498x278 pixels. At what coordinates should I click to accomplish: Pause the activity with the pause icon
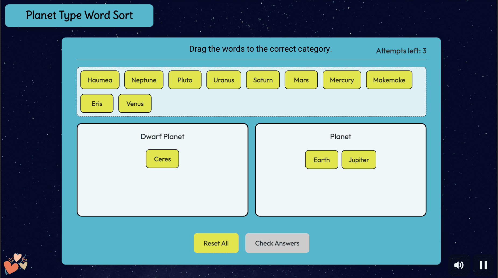tap(483, 265)
